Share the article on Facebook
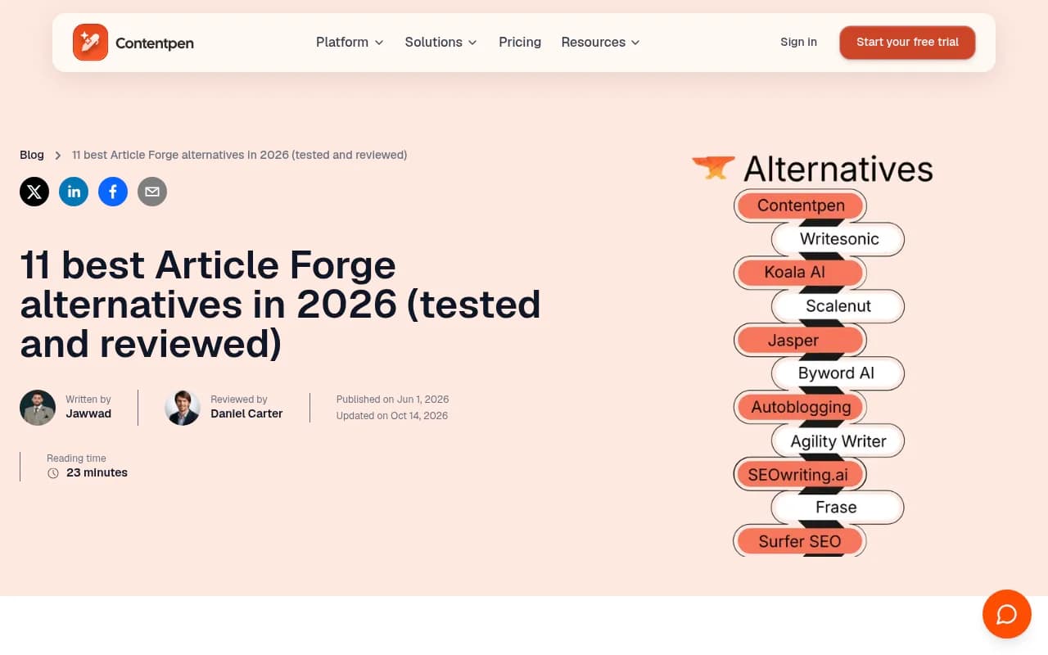This screenshot has height=655, width=1048. 113,192
